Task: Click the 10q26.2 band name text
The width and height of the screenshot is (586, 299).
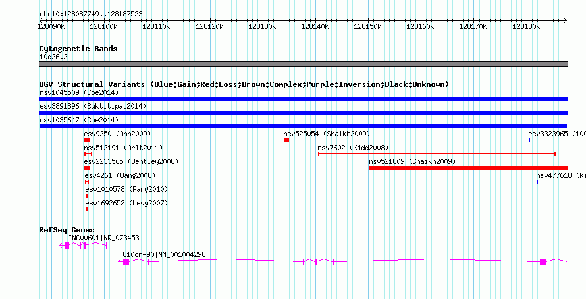Action: 53,57
